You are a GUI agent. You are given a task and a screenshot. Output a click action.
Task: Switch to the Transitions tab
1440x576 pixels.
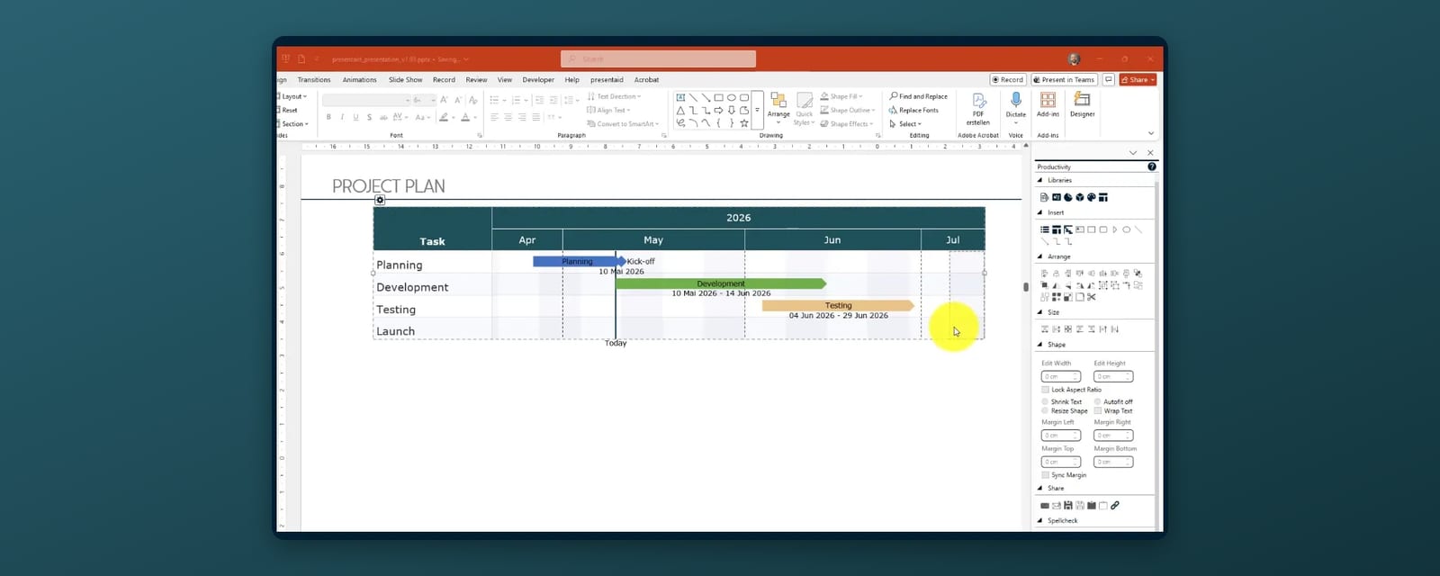click(x=314, y=79)
